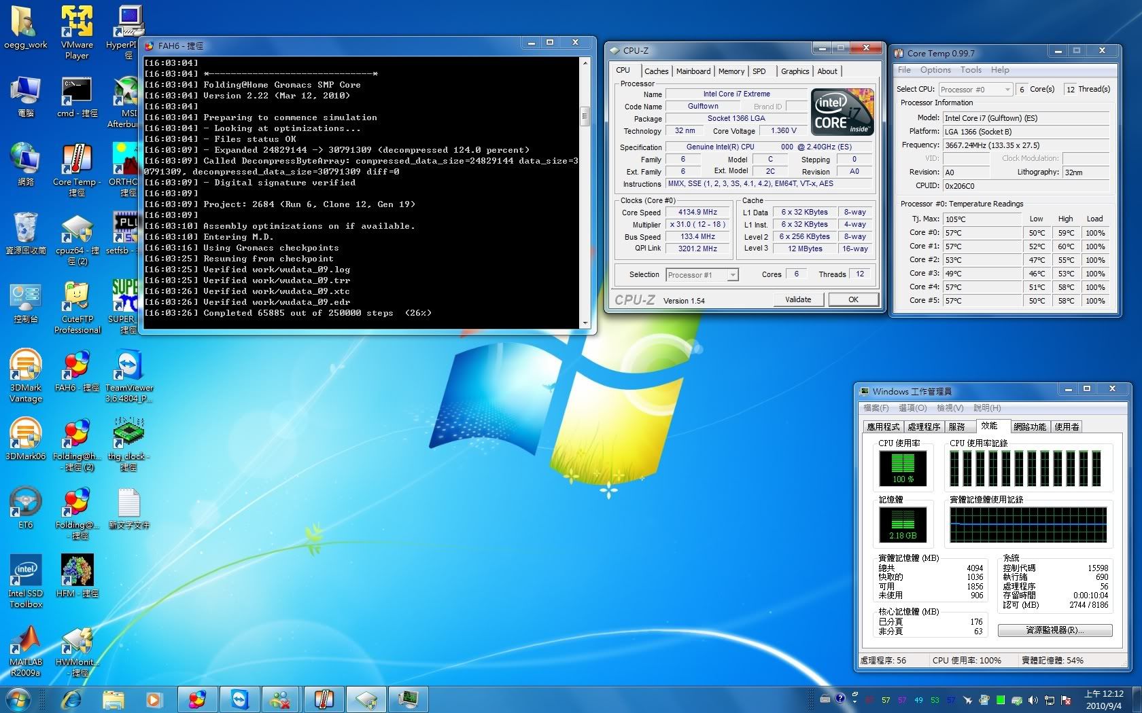The image size is (1142, 713).
Task: Launch the HFM shortcut icon
Action: pyautogui.click(x=77, y=576)
